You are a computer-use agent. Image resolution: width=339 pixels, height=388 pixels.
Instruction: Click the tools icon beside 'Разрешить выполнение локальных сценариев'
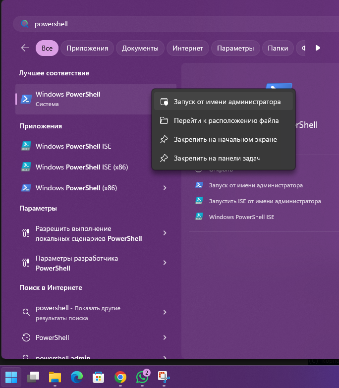[x=26, y=233]
